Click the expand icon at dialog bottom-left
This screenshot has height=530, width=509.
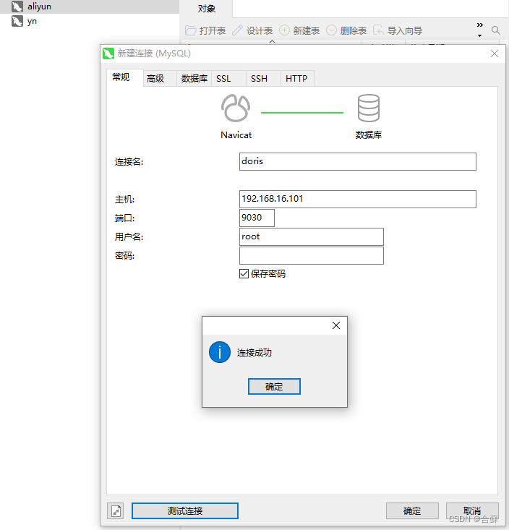point(116,510)
